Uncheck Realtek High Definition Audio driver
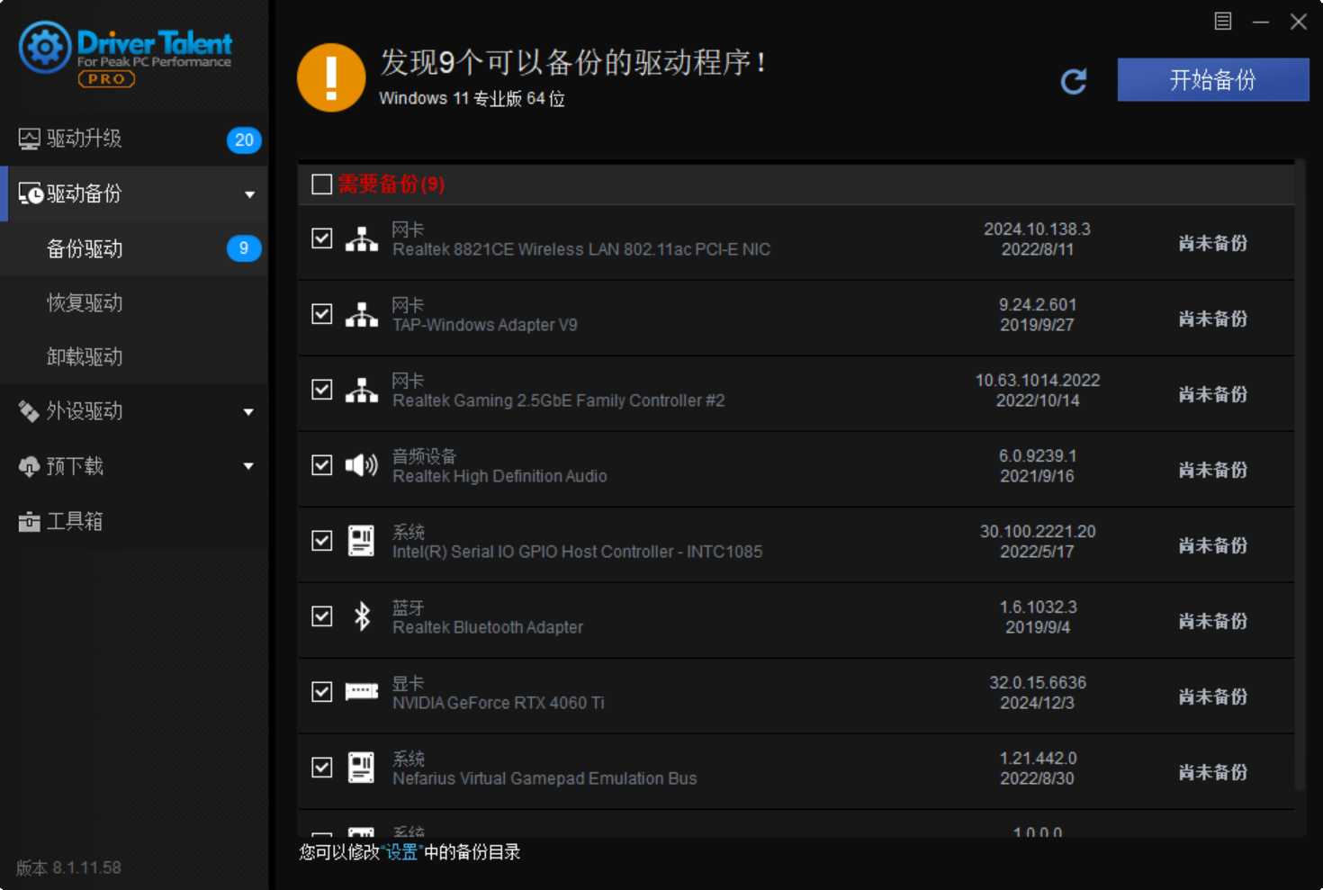This screenshot has height=890, width=1323. coord(321,465)
